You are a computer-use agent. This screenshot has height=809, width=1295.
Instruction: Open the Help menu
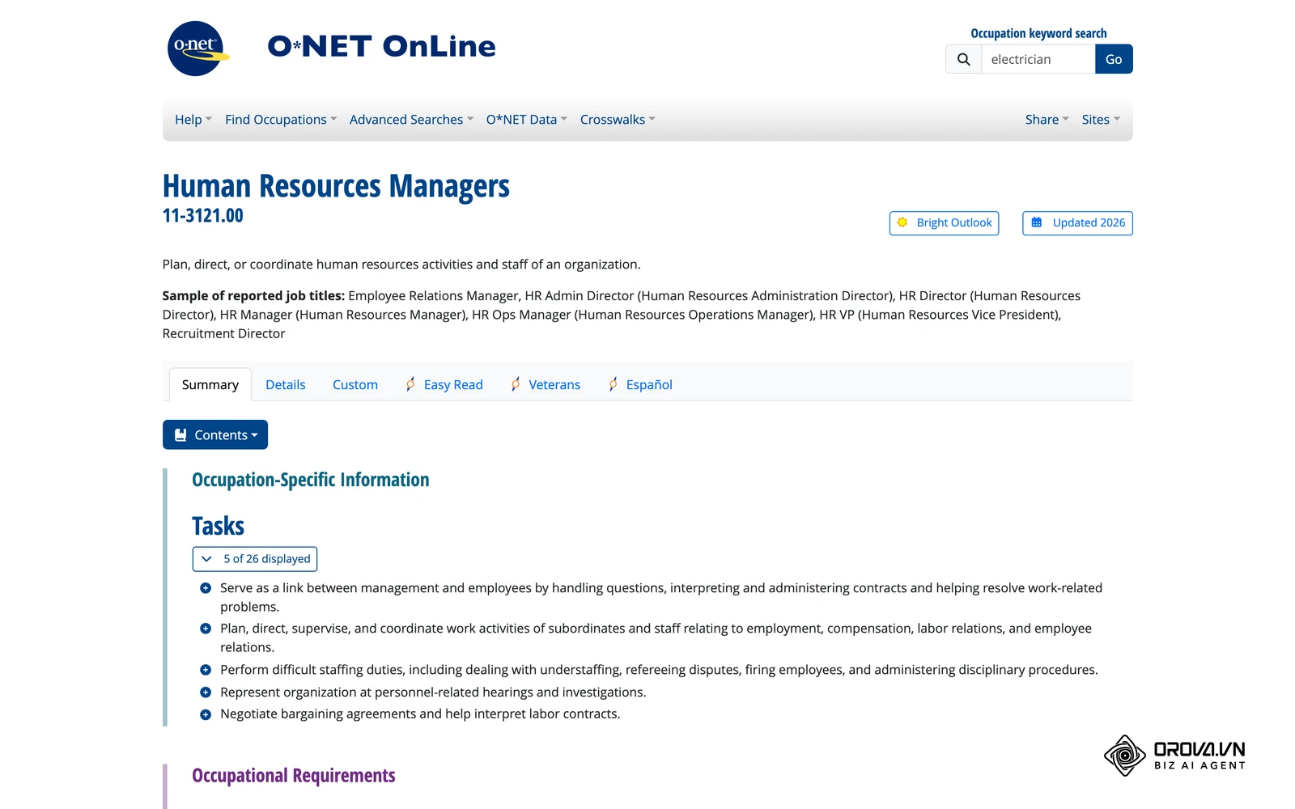click(193, 120)
